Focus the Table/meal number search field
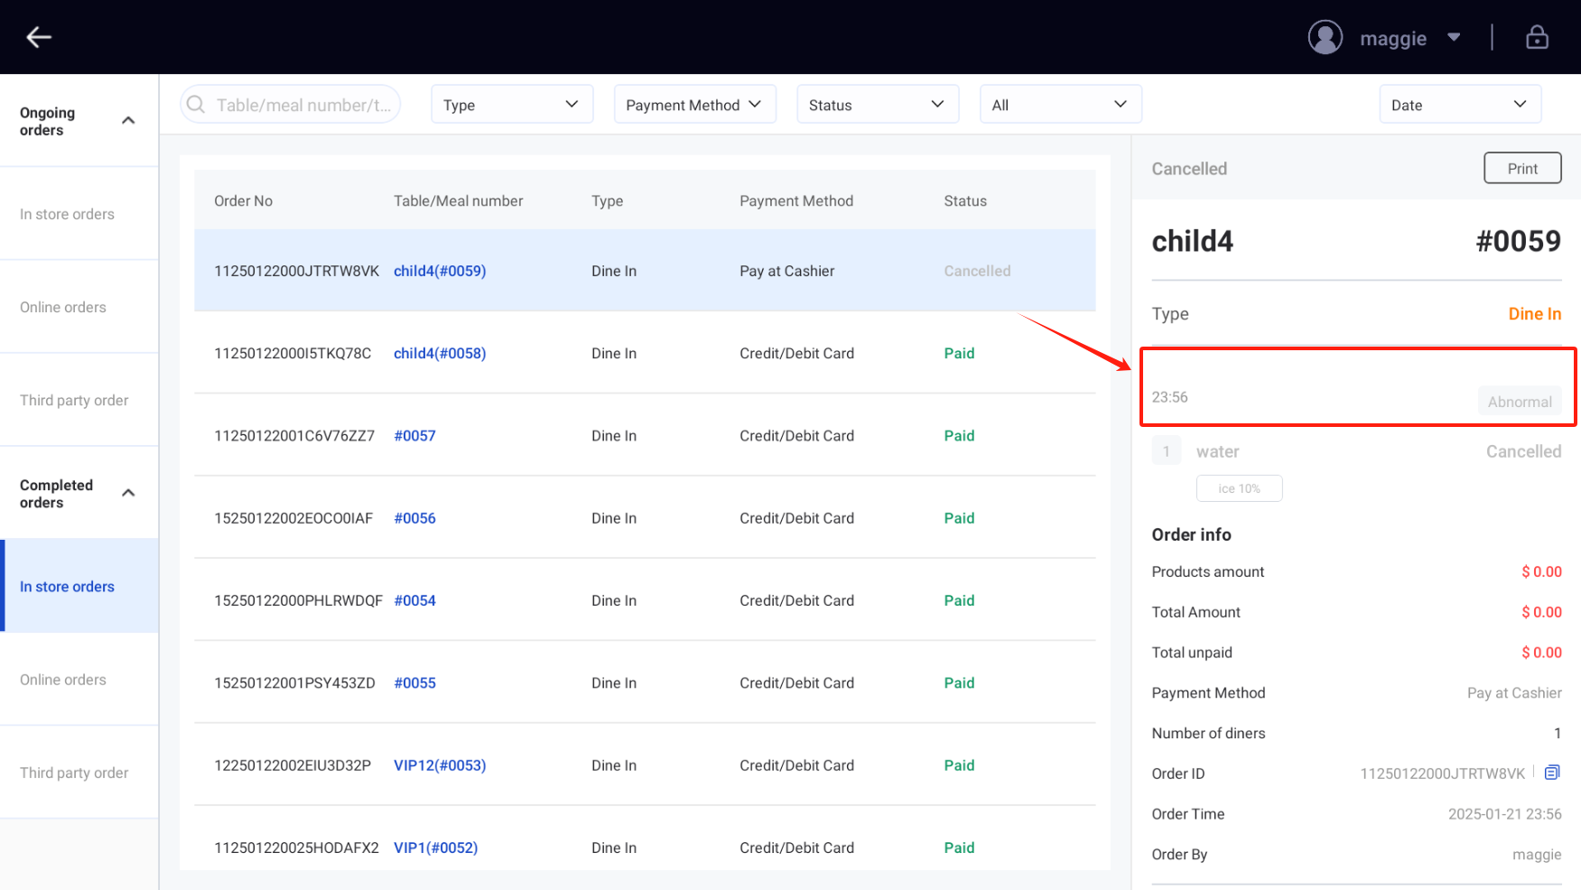Image resolution: width=1581 pixels, height=890 pixels. click(291, 105)
